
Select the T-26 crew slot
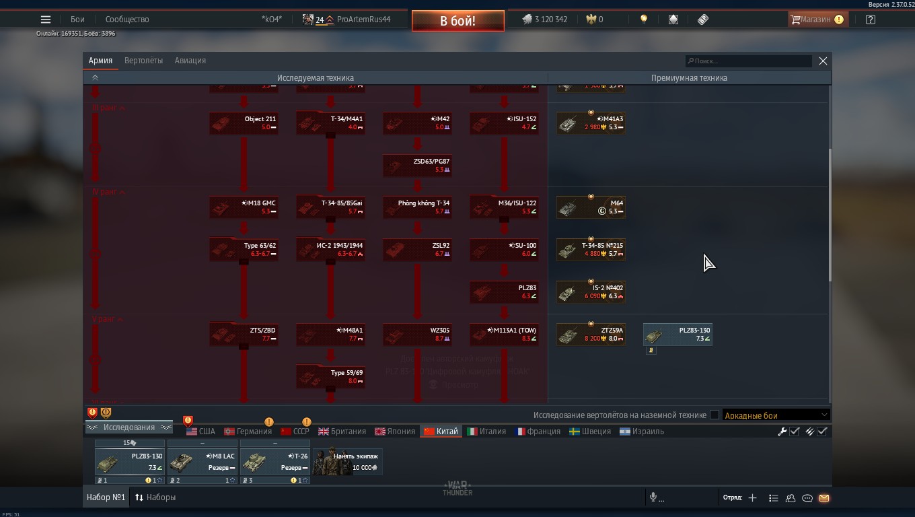(x=275, y=462)
